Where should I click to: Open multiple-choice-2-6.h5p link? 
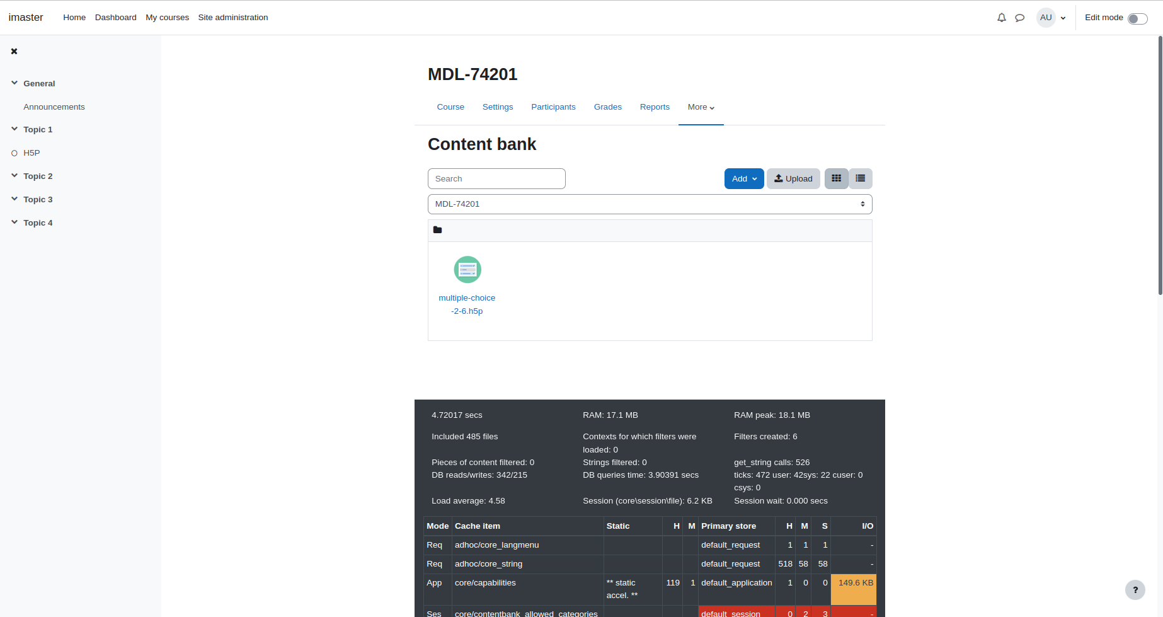pyautogui.click(x=467, y=304)
